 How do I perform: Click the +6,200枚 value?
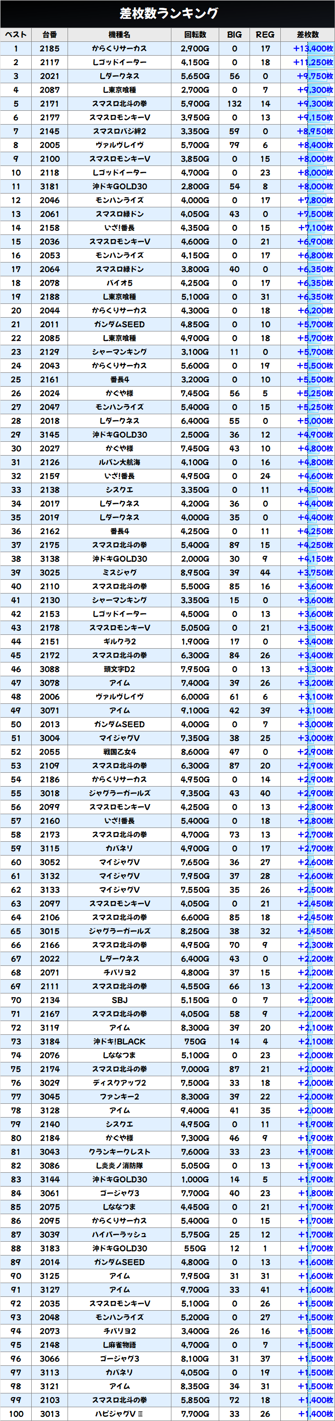315,311
